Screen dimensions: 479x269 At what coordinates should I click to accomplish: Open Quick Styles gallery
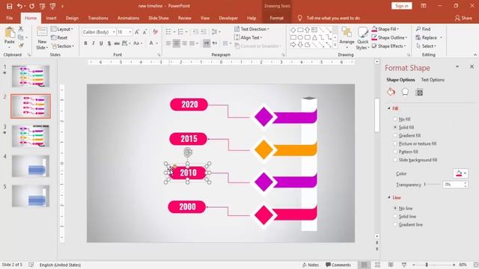click(362, 38)
